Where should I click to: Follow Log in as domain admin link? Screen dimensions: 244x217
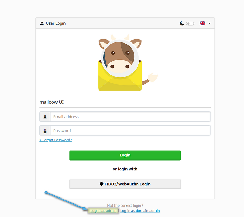(x=140, y=211)
